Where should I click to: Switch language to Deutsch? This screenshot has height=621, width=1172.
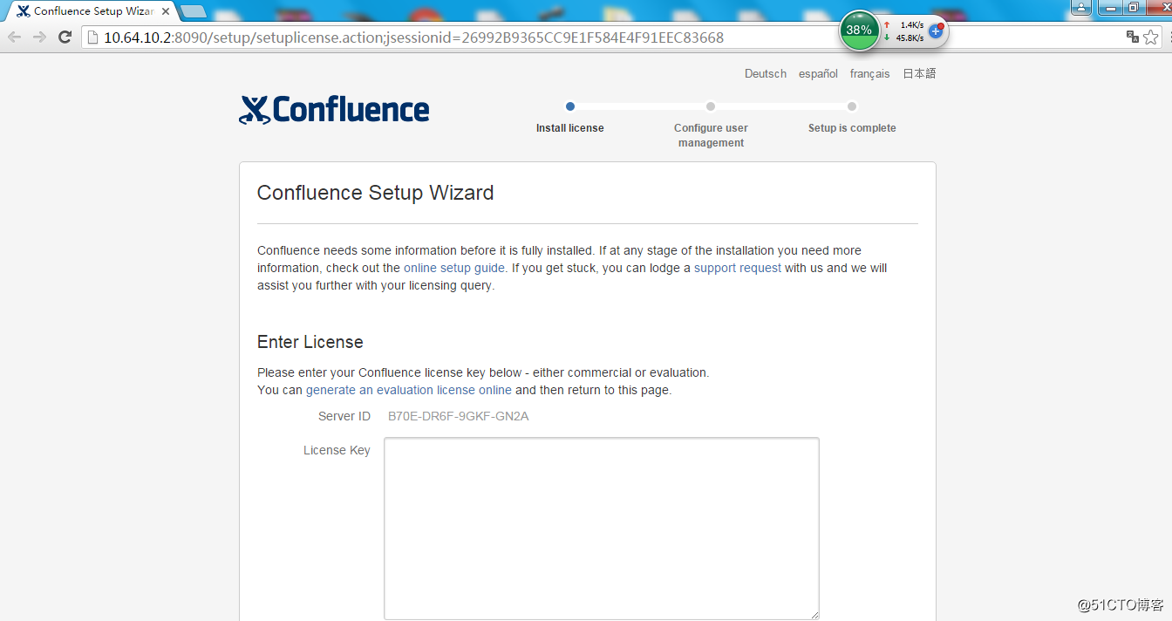tap(766, 74)
